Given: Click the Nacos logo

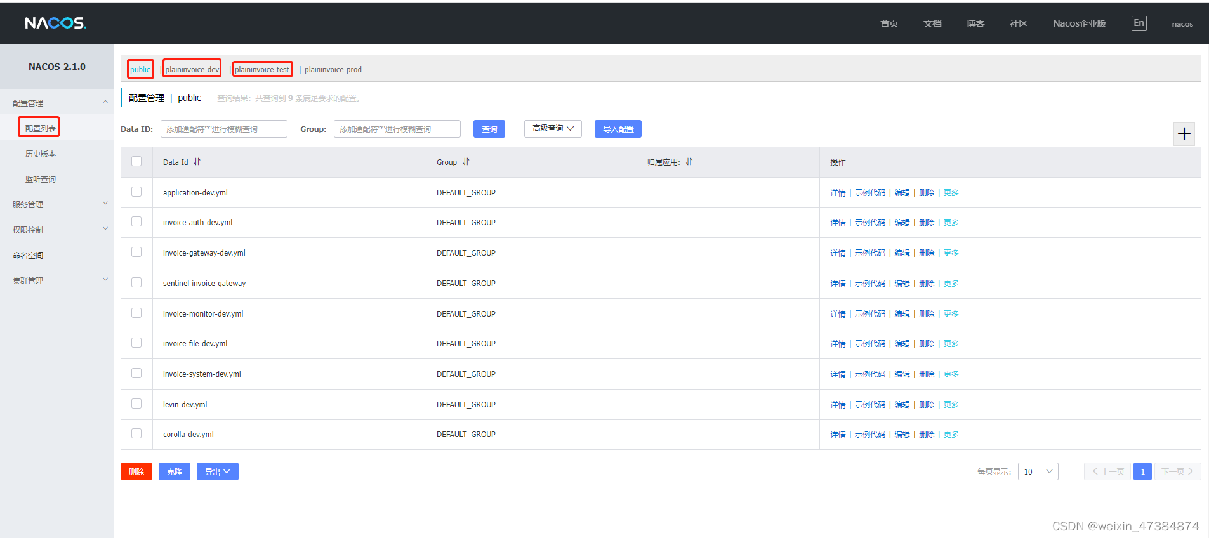Looking at the screenshot, I should click(56, 23).
